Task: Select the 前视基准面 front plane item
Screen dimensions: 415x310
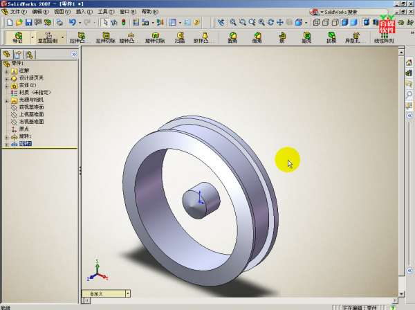Action: [31, 107]
